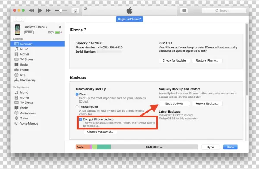Image resolution: width=259 pixels, height=169 pixels.
Task: Click the play button in toolbar
Action: point(40,10)
